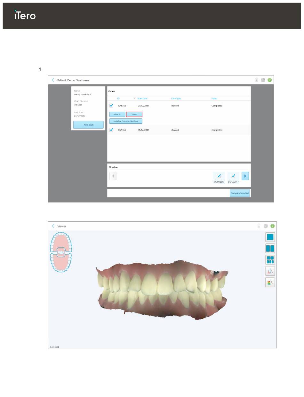This screenshot has height=397, width=304.
Task: Select center bite view in jaw navigation control
Action: 61,252
